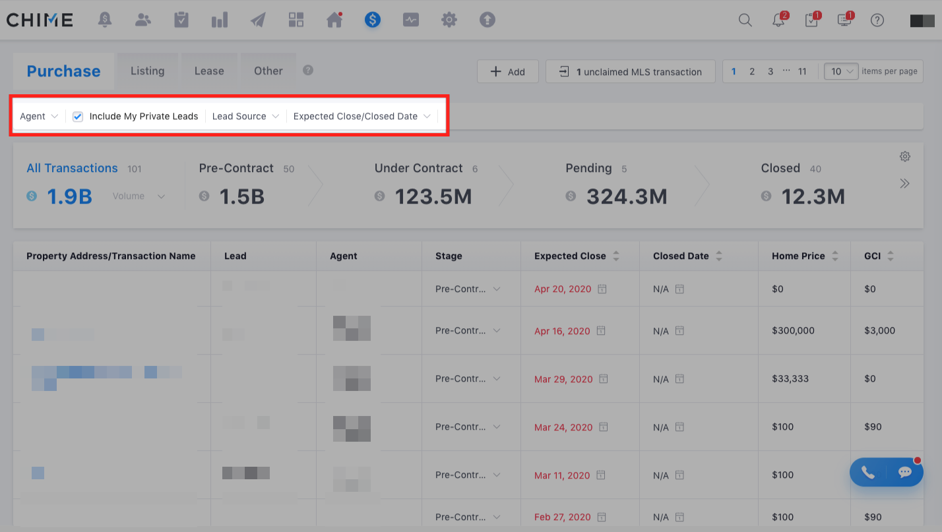This screenshot has height=532, width=942.
Task: Open the Settings gear in top navigation
Action: tap(449, 20)
